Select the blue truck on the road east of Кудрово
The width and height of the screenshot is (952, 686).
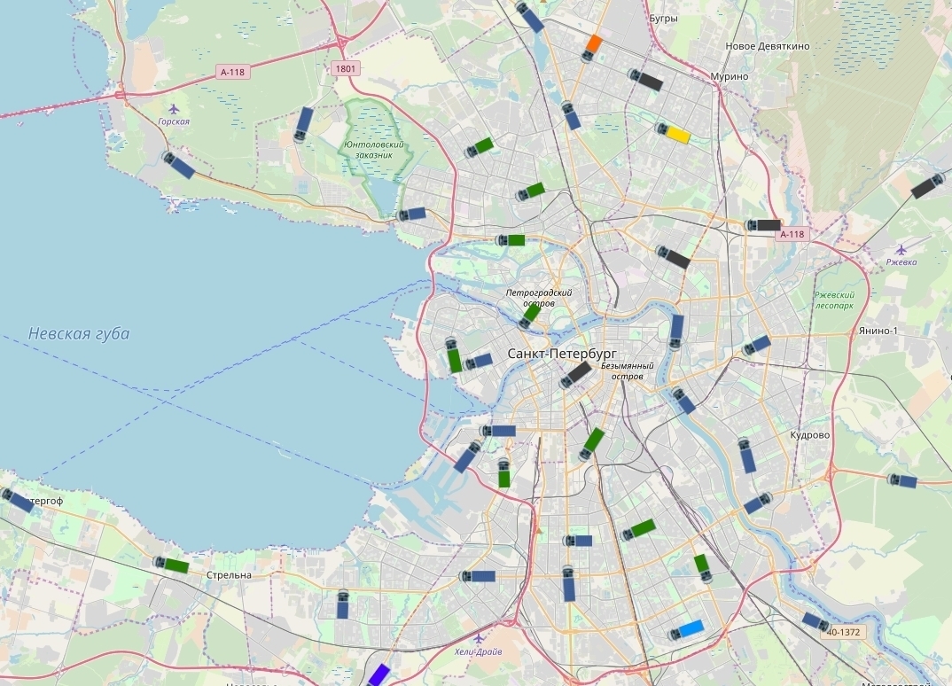(x=902, y=481)
